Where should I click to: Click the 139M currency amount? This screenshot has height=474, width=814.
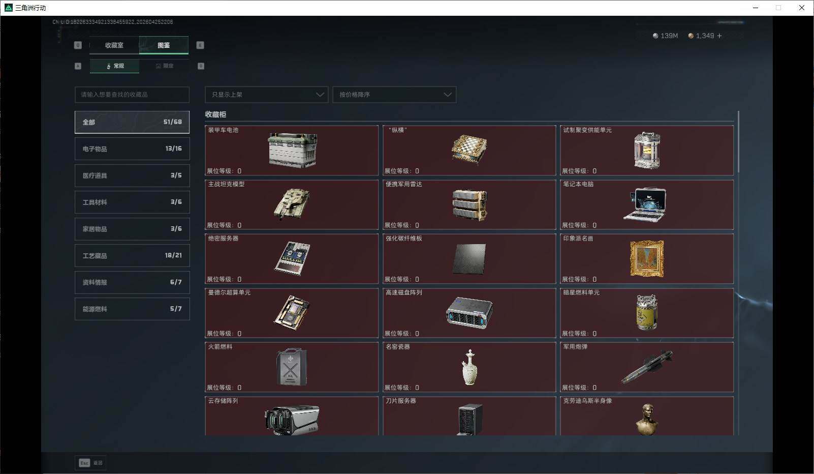click(669, 36)
